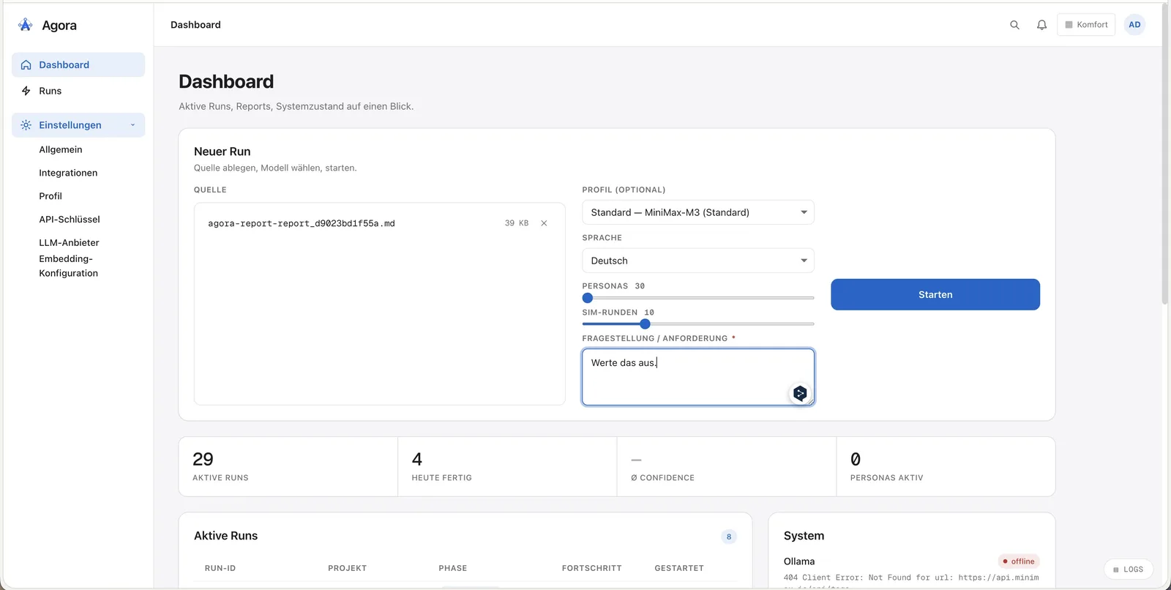Click the Ø Confidence stat card

coord(727,467)
